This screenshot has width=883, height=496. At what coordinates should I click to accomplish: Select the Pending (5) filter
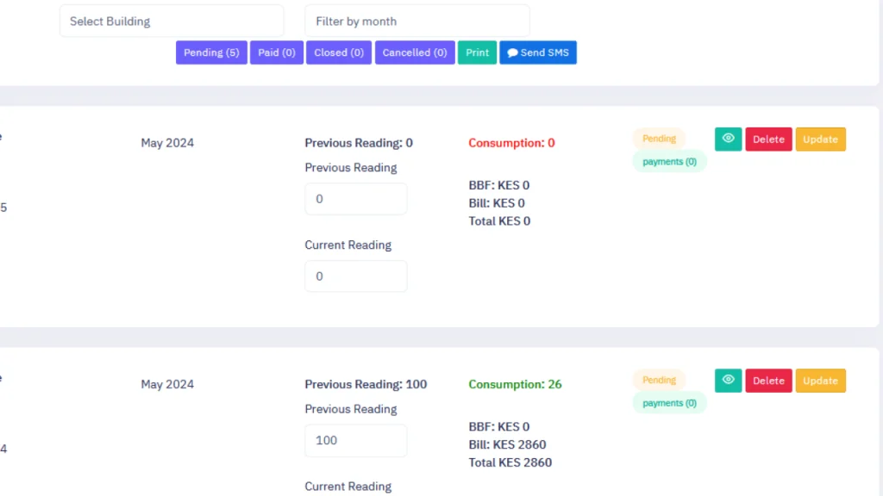(x=210, y=53)
